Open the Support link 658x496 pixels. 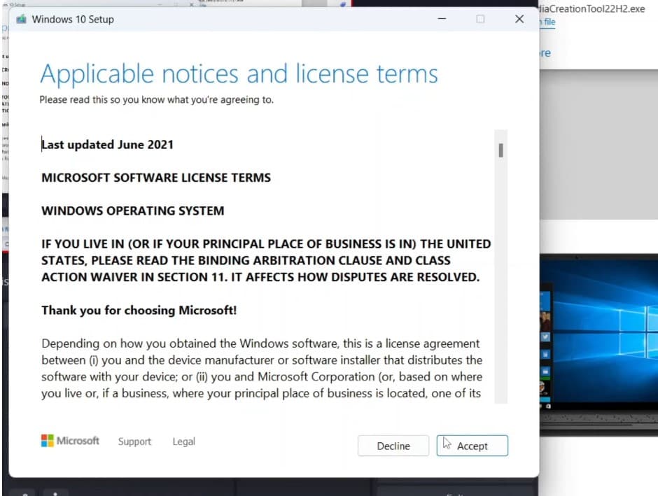click(x=134, y=441)
